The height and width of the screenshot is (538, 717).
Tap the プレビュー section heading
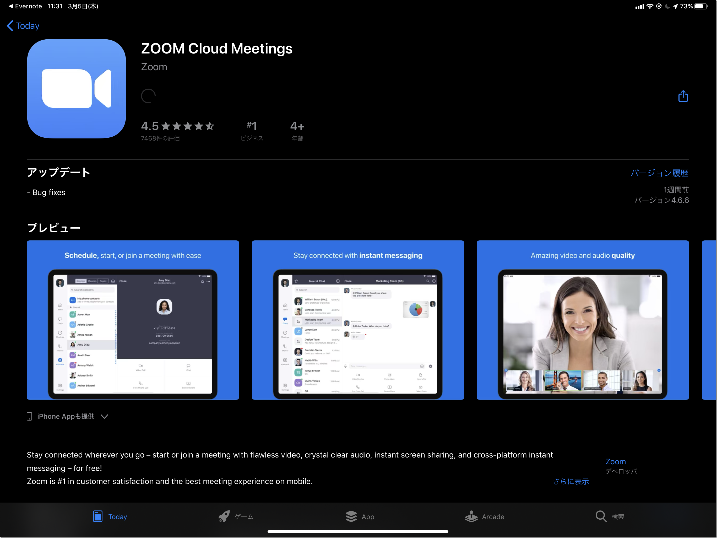pyautogui.click(x=53, y=228)
